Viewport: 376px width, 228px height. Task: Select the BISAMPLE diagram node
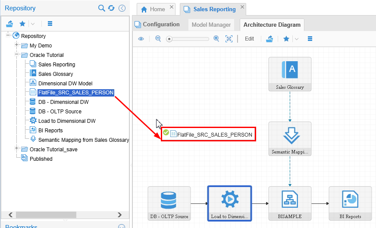pos(290,203)
